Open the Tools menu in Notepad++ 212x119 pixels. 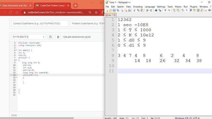click(170, 7)
